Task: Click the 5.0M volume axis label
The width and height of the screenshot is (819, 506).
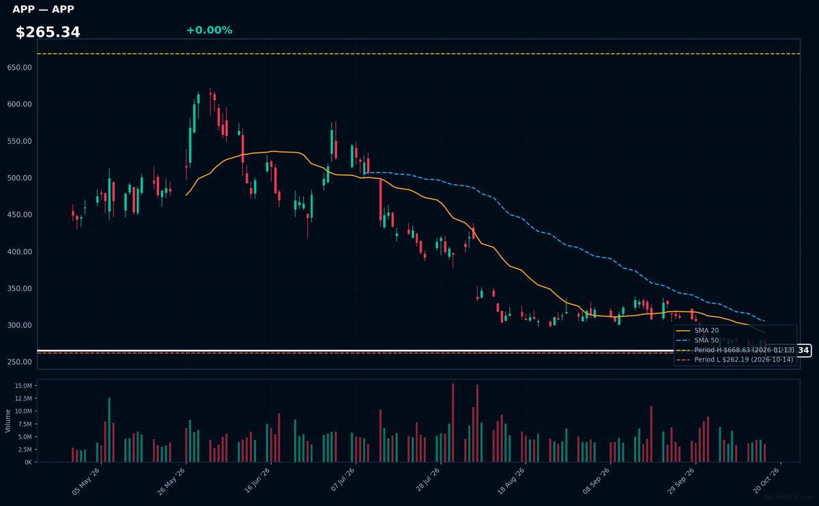Action: (24, 436)
